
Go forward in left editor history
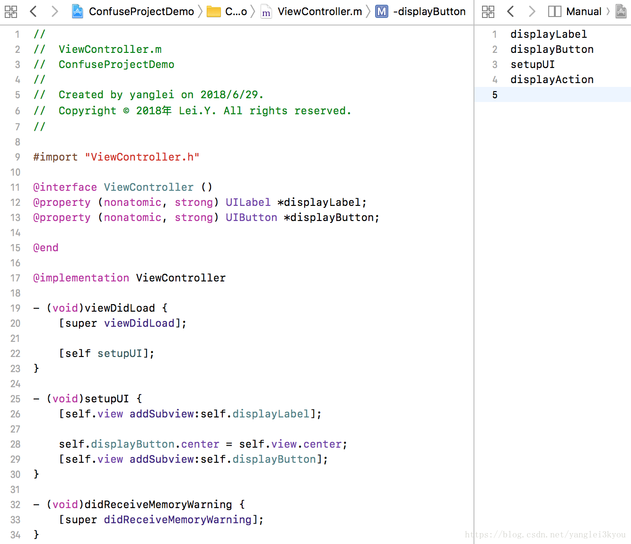click(55, 11)
